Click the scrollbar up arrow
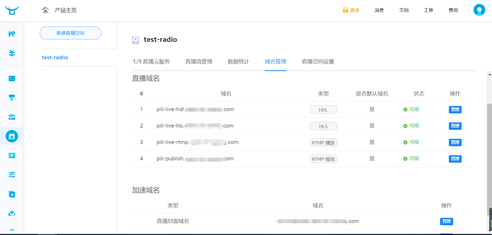 (x=489, y=75)
